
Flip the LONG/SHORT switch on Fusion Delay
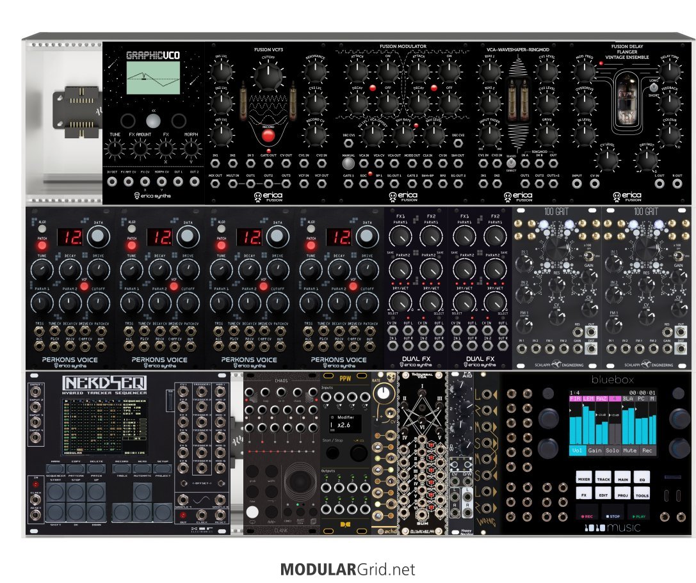(654, 88)
